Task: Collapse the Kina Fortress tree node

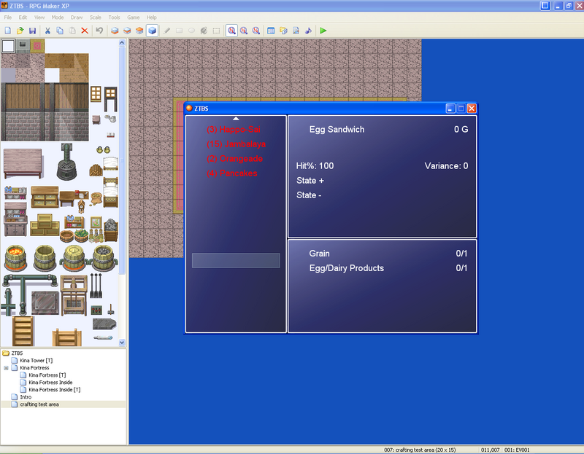Action: (x=6, y=368)
